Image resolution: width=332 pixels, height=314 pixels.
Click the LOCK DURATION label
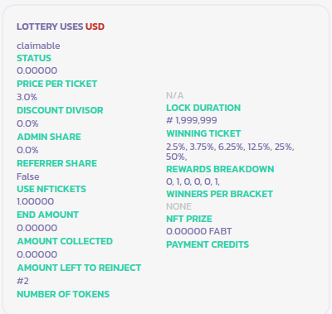click(203, 108)
